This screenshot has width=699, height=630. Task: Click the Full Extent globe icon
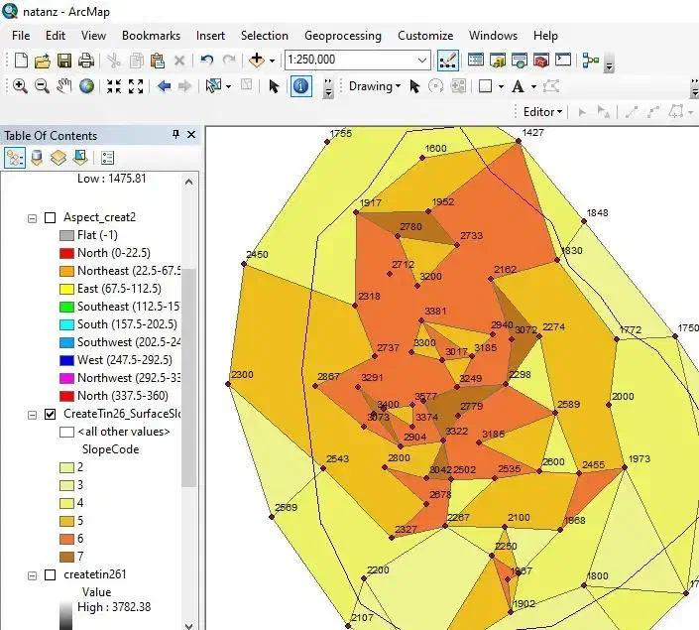click(x=87, y=86)
